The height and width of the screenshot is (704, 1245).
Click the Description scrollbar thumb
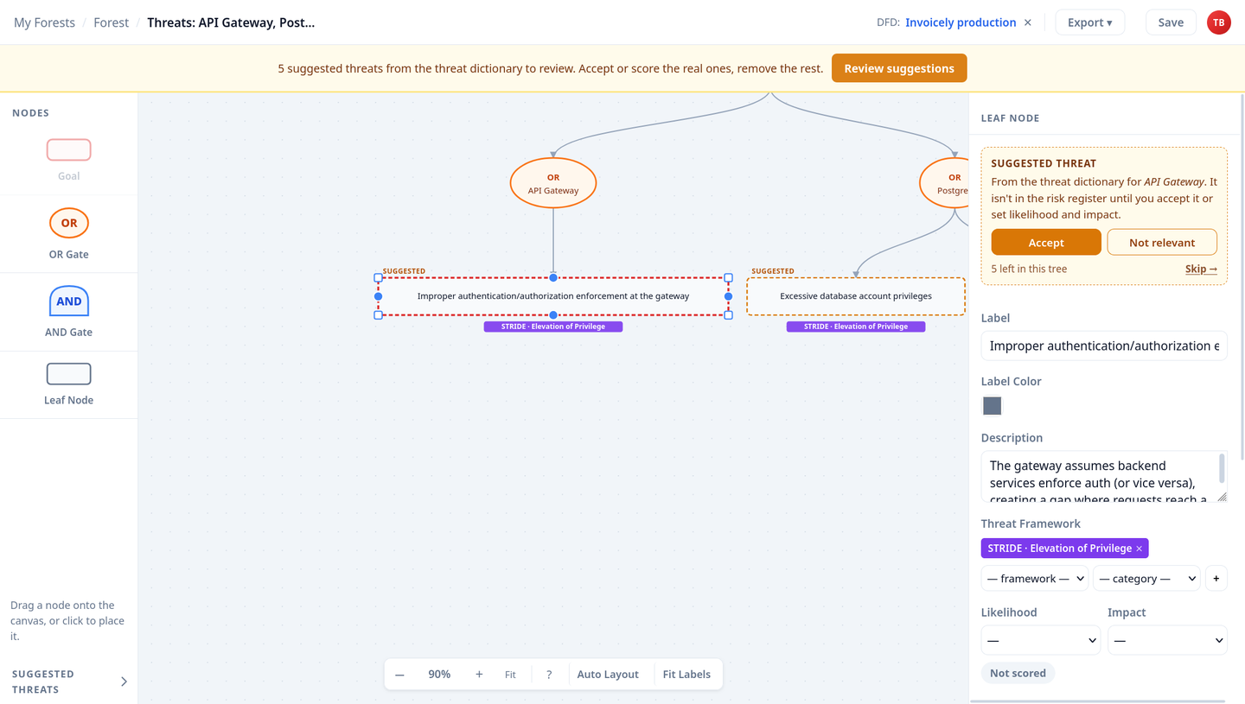pos(1222,468)
